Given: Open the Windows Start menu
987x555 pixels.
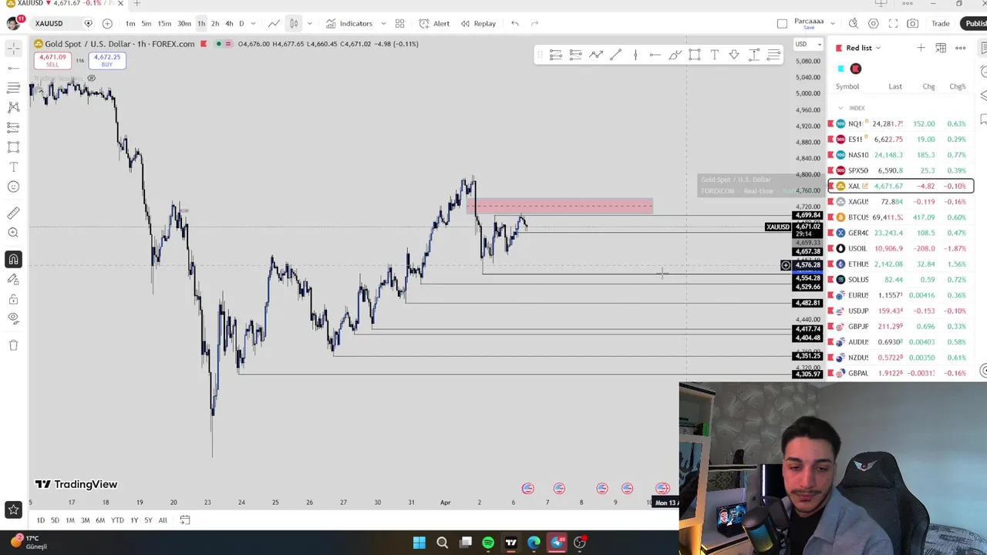Looking at the screenshot, I should [x=419, y=543].
